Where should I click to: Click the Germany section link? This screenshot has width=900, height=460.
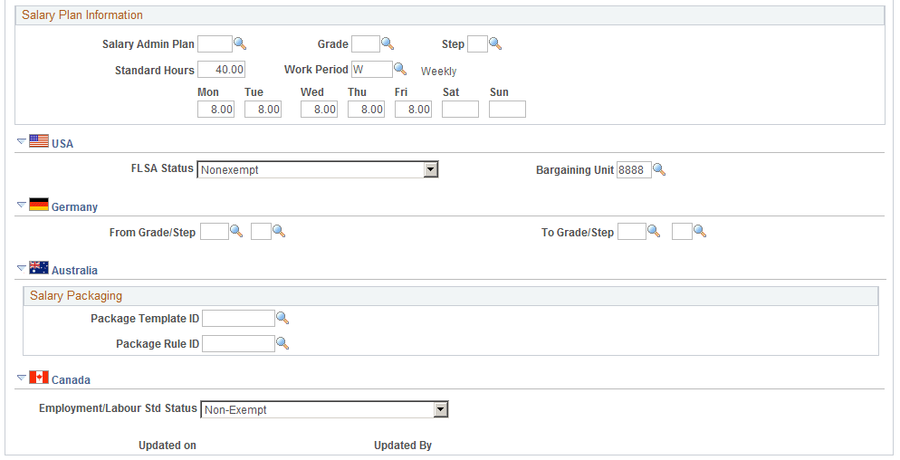[x=74, y=206]
